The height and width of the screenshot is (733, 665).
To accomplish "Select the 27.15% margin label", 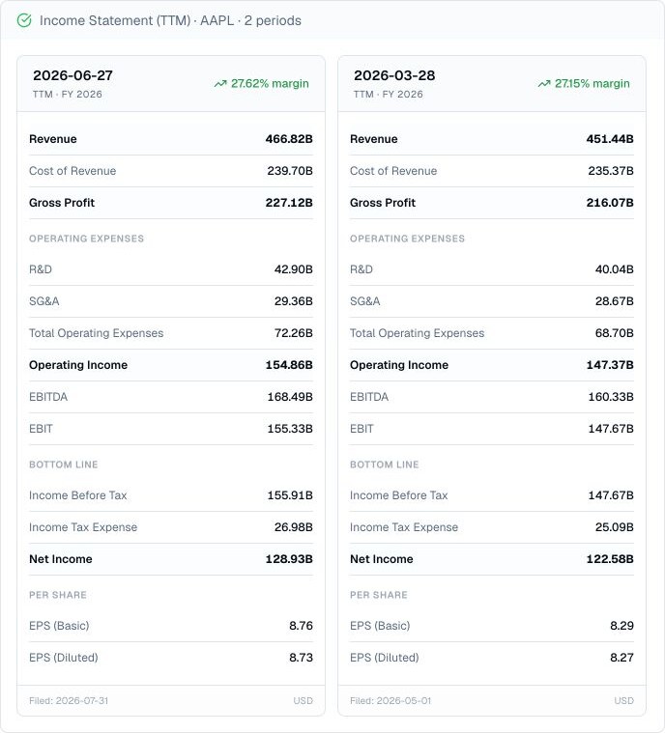I will tap(593, 84).
